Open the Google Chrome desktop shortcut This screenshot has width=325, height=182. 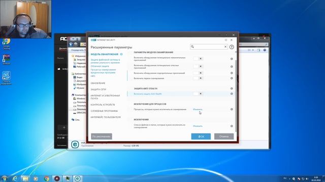pos(6,44)
